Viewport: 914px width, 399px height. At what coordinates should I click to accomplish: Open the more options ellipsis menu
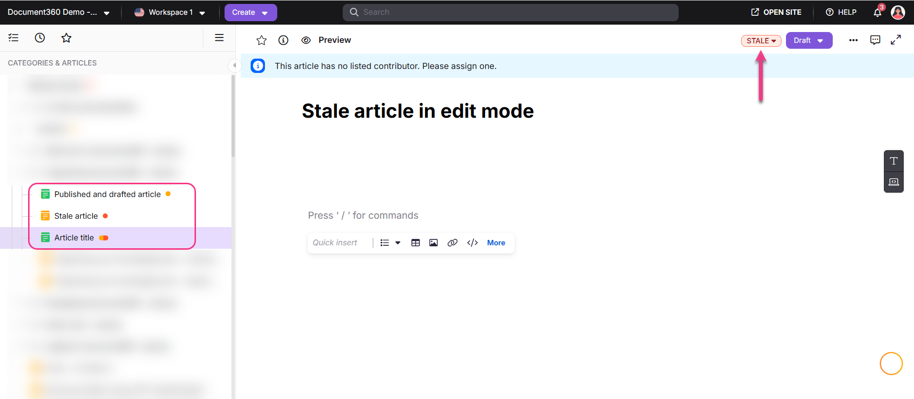(853, 40)
